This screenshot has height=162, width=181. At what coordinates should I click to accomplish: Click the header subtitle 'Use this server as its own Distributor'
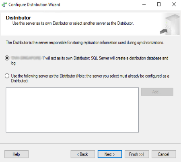coord(73,23)
